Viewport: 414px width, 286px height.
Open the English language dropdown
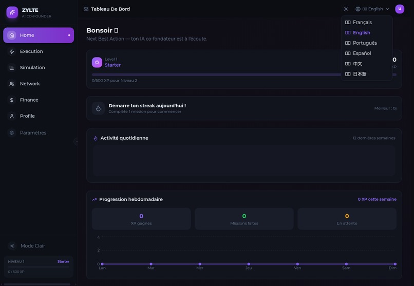click(x=372, y=9)
